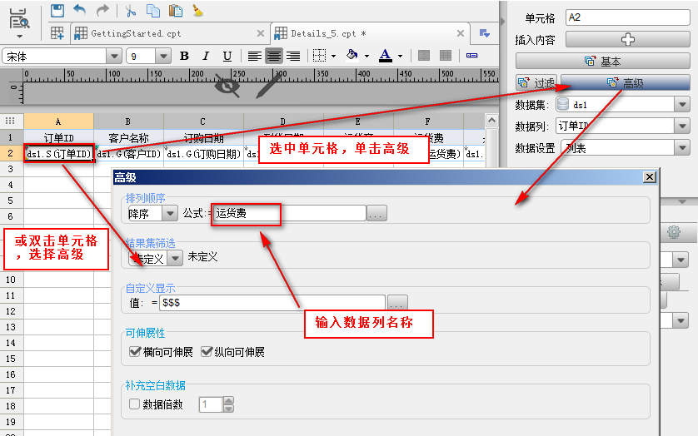
Task: Open the font name dropdown 宋体
Action: (114, 56)
